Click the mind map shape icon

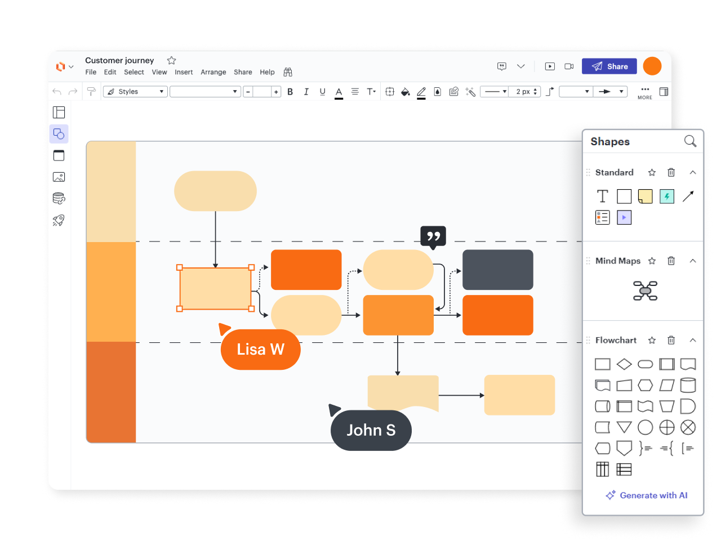[645, 290]
